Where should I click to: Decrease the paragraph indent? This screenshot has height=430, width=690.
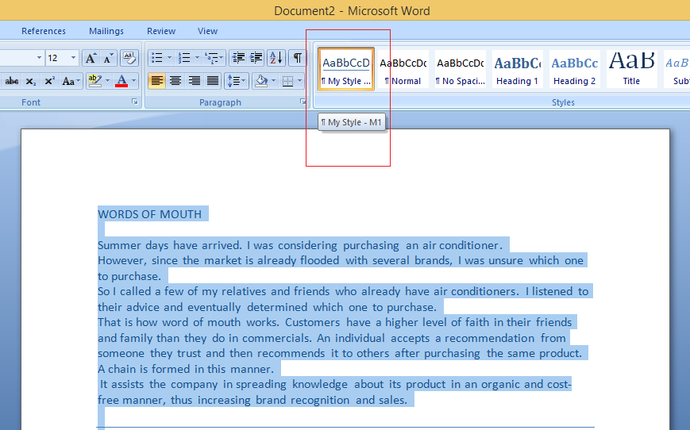click(x=237, y=58)
